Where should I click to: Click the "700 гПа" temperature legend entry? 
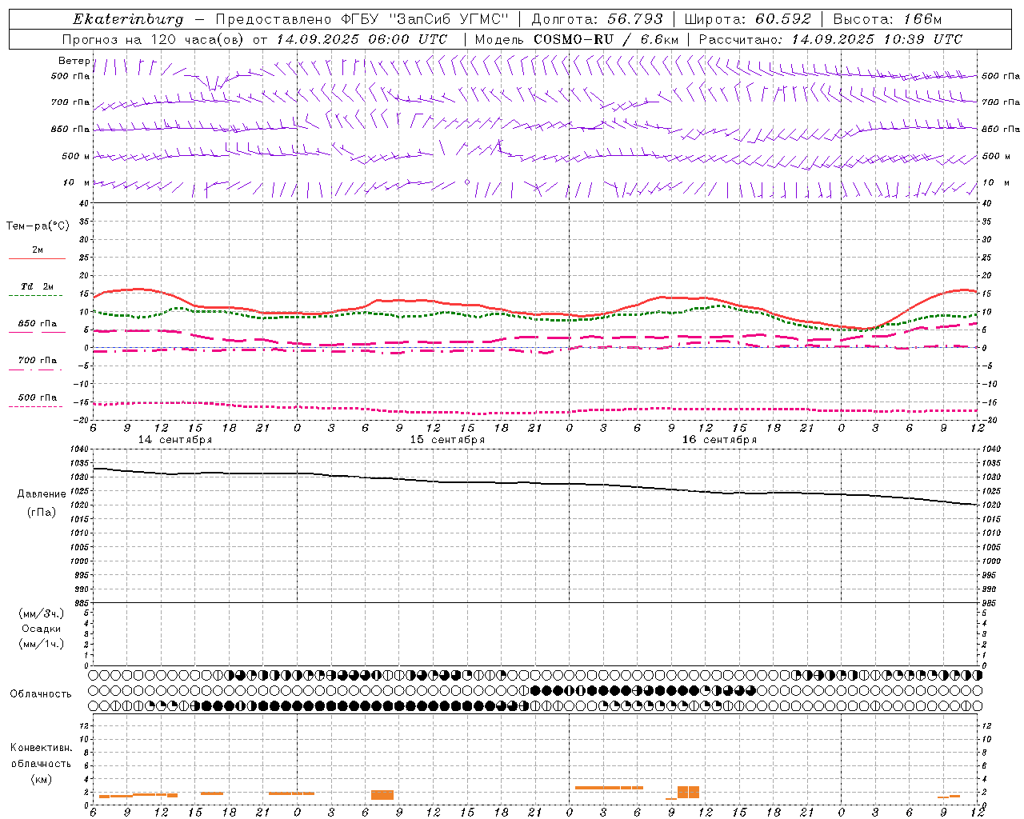(38, 361)
